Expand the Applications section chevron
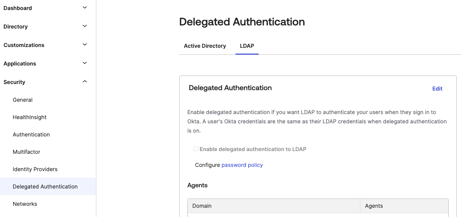This screenshot has height=217, width=461. click(x=85, y=63)
